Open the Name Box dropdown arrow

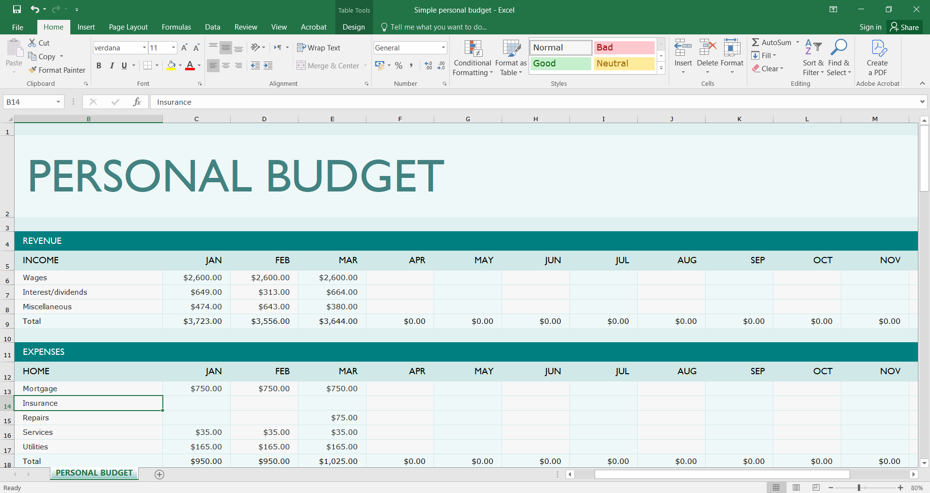pyautogui.click(x=58, y=102)
